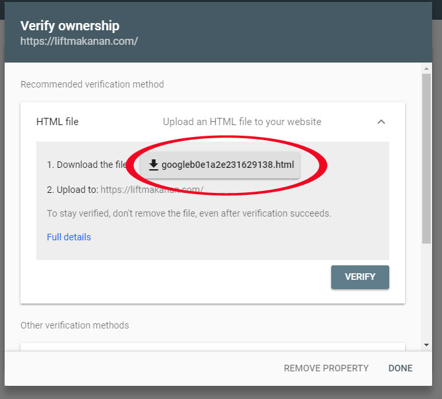Click the vertical scrollbar thumb

coord(427,158)
